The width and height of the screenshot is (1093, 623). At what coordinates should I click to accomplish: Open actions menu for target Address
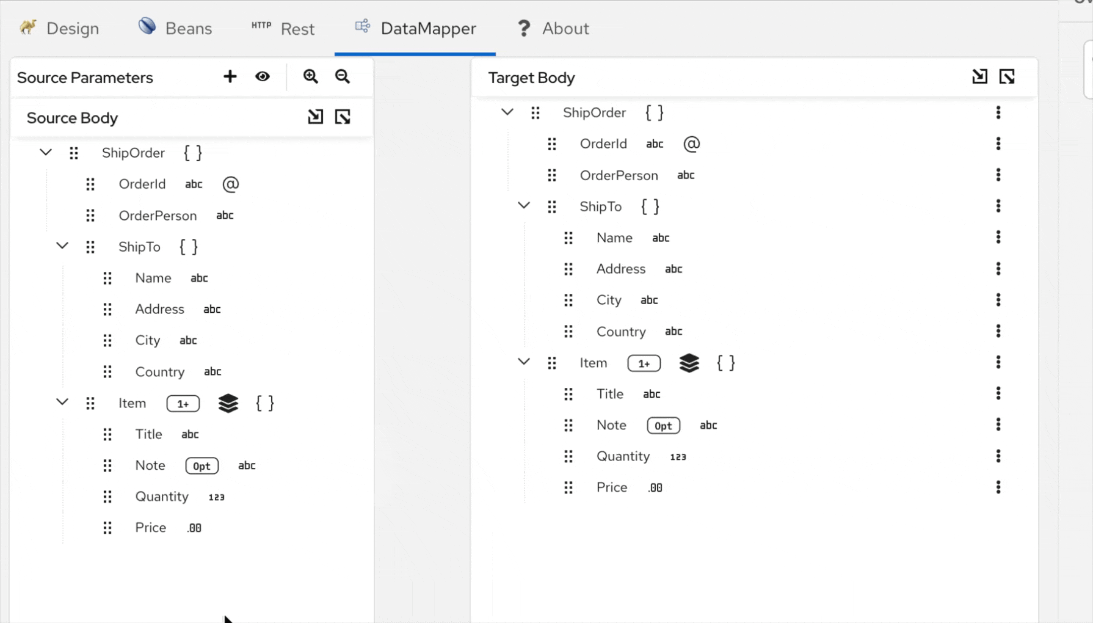(x=998, y=268)
